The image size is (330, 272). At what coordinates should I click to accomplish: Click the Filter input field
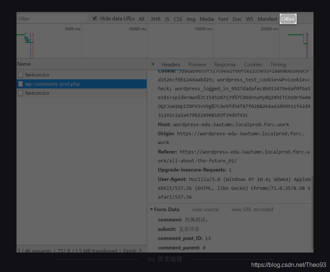click(52, 19)
